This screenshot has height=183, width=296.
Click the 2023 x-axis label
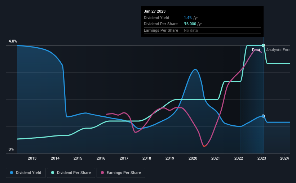coord(262,158)
